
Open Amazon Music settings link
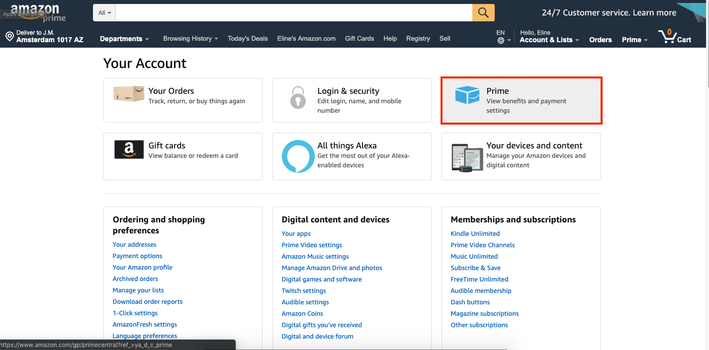tap(315, 256)
